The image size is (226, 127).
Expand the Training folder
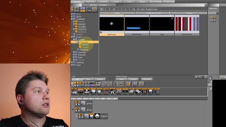click(x=72, y=62)
